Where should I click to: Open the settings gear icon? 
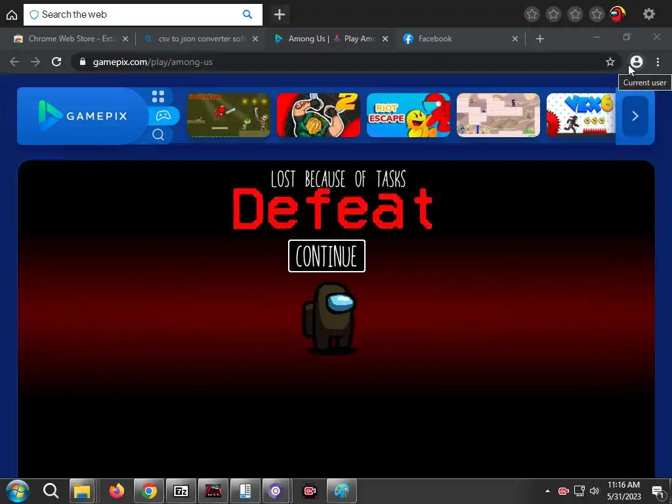[649, 14]
